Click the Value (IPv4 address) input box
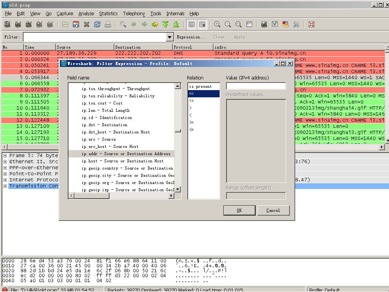The width and height of the screenshot is (389, 292). coord(256,86)
